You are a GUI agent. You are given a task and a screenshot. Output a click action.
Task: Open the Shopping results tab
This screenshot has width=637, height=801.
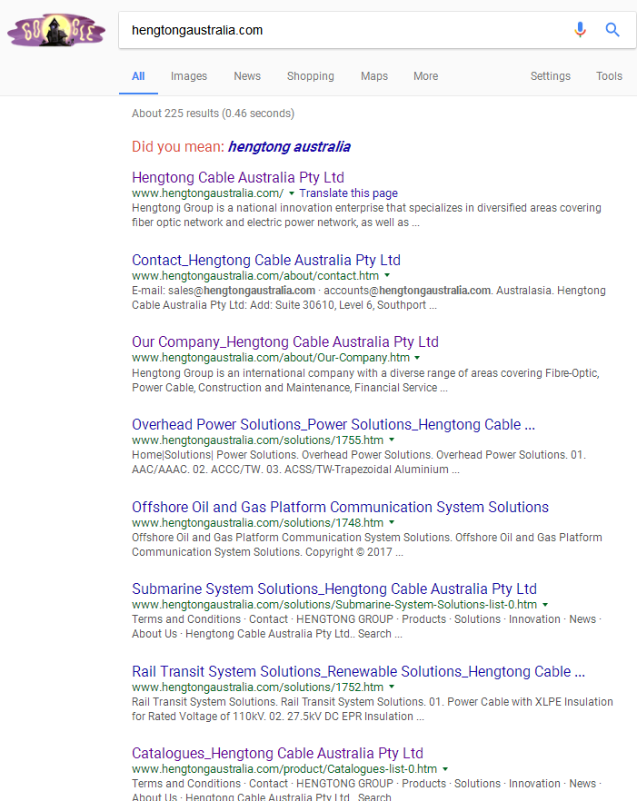pos(310,76)
